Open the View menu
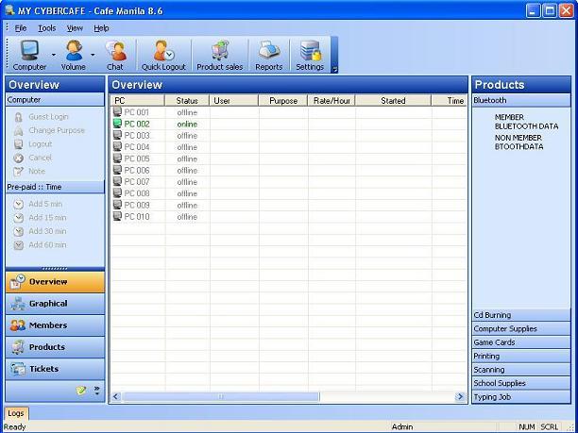 pyautogui.click(x=75, y=28)
